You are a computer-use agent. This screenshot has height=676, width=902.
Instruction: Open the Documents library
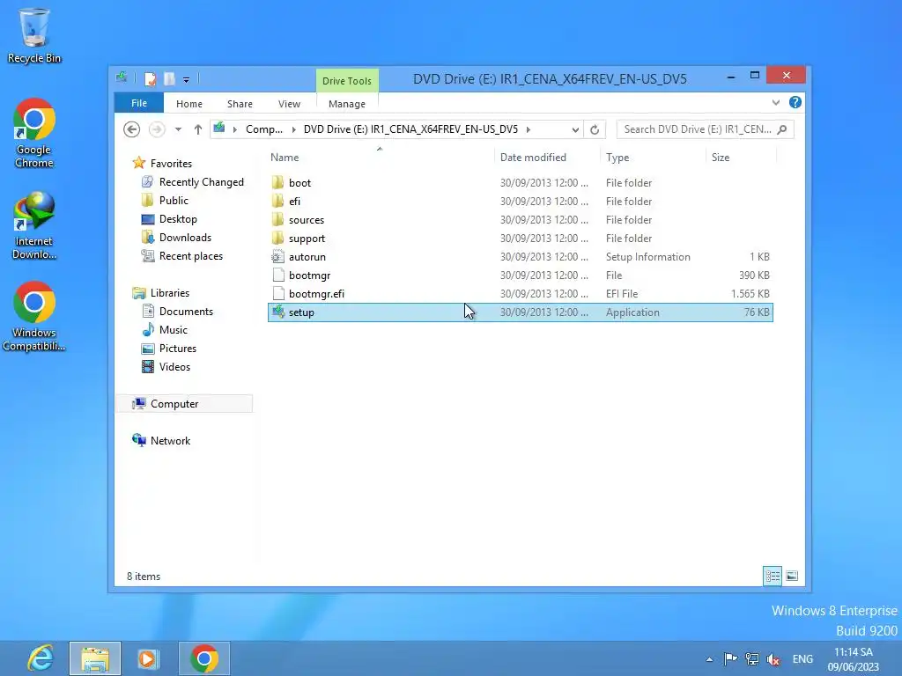[186, 312]
